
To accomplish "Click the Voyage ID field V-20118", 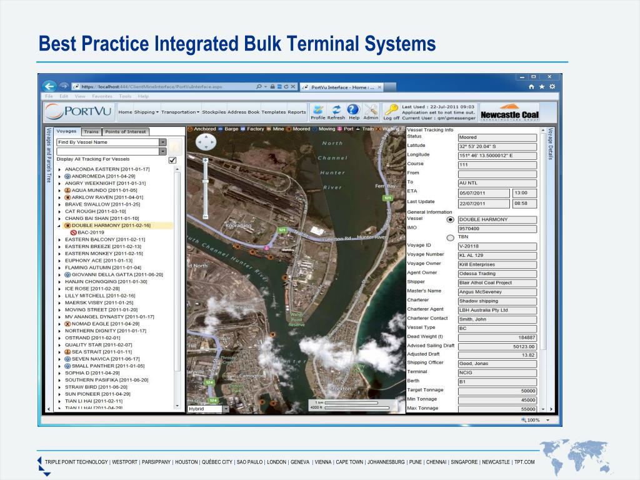I will (497, 246).
